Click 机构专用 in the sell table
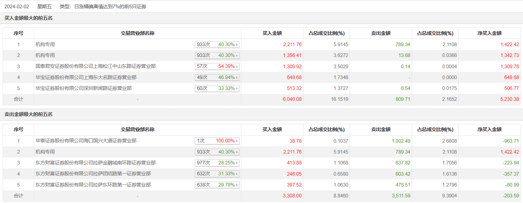523x203 pixels. pyautogui.click(x=45, y=152)
